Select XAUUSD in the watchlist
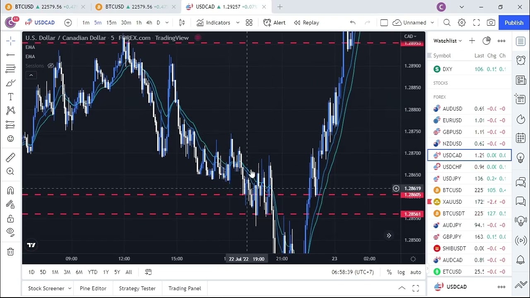Viewport: 530px width, 298px height. 470,202
